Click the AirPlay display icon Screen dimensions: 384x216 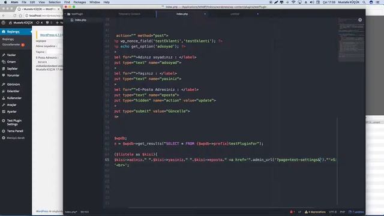click(300, 2)
